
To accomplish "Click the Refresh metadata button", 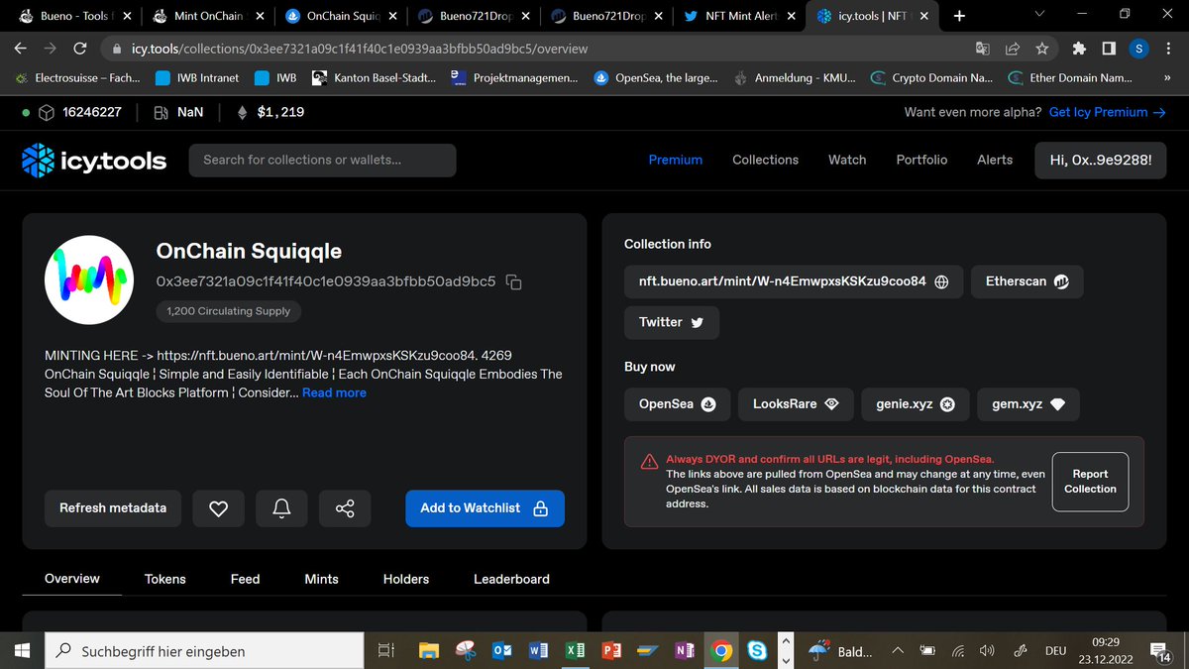I will (x=113, y=508).
